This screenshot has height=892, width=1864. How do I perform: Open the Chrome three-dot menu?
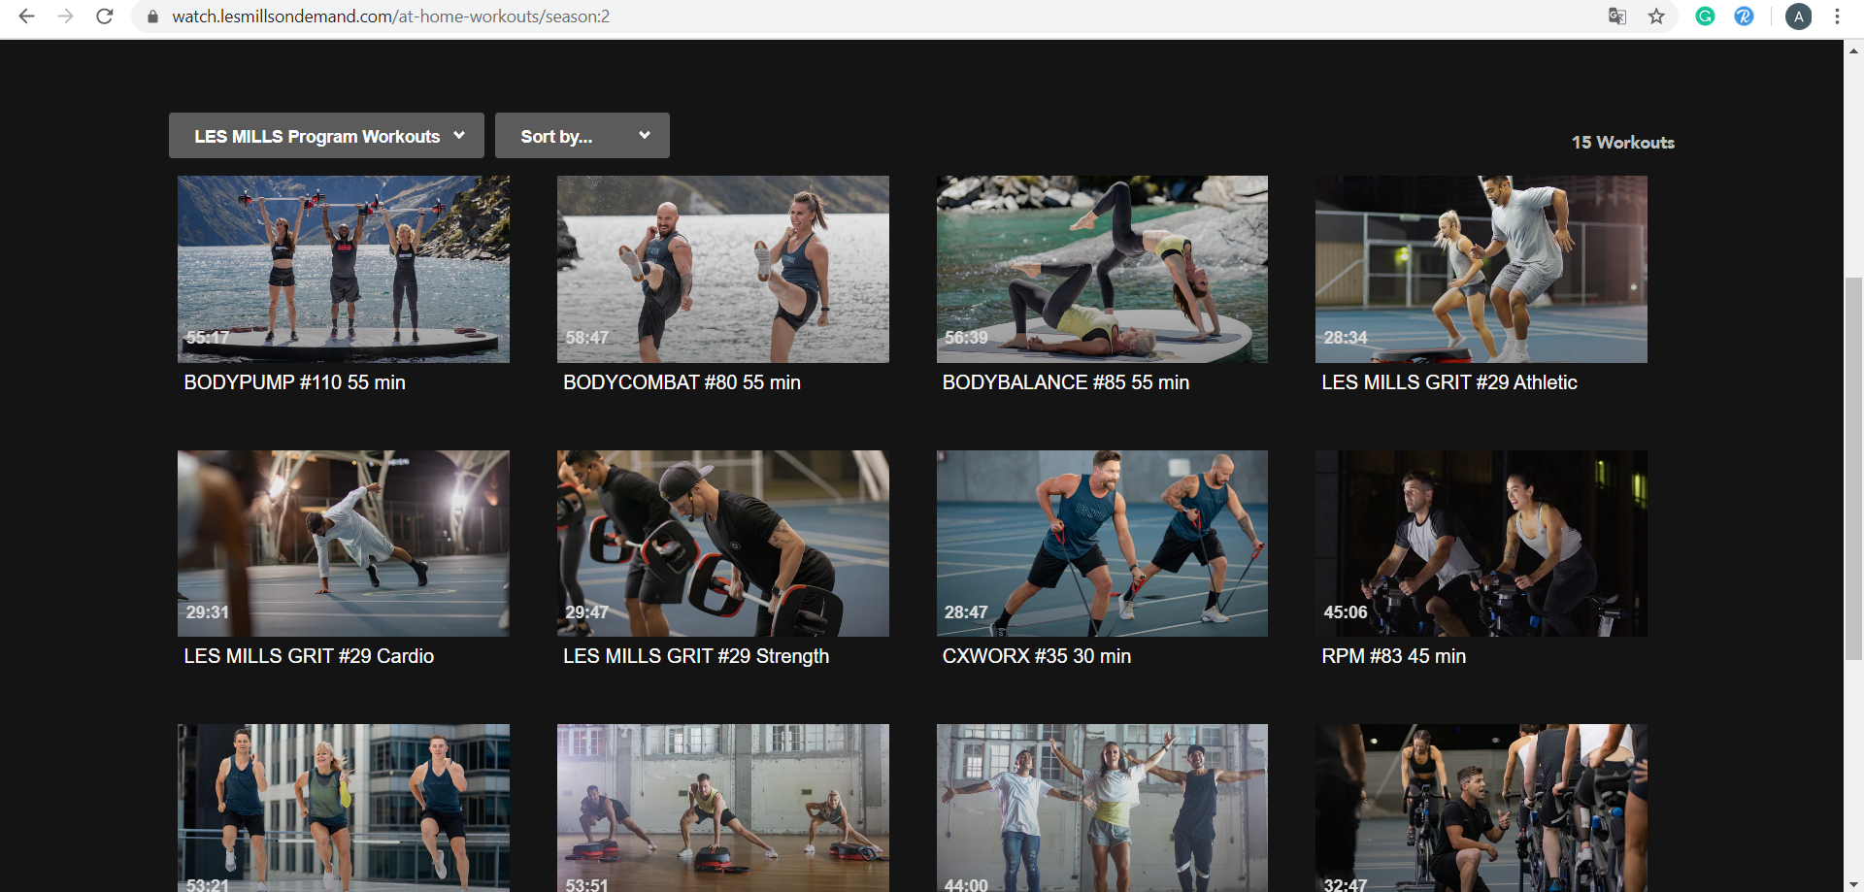tap(1837, 17)
